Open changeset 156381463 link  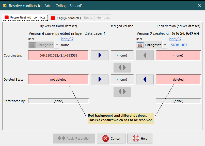178,45
